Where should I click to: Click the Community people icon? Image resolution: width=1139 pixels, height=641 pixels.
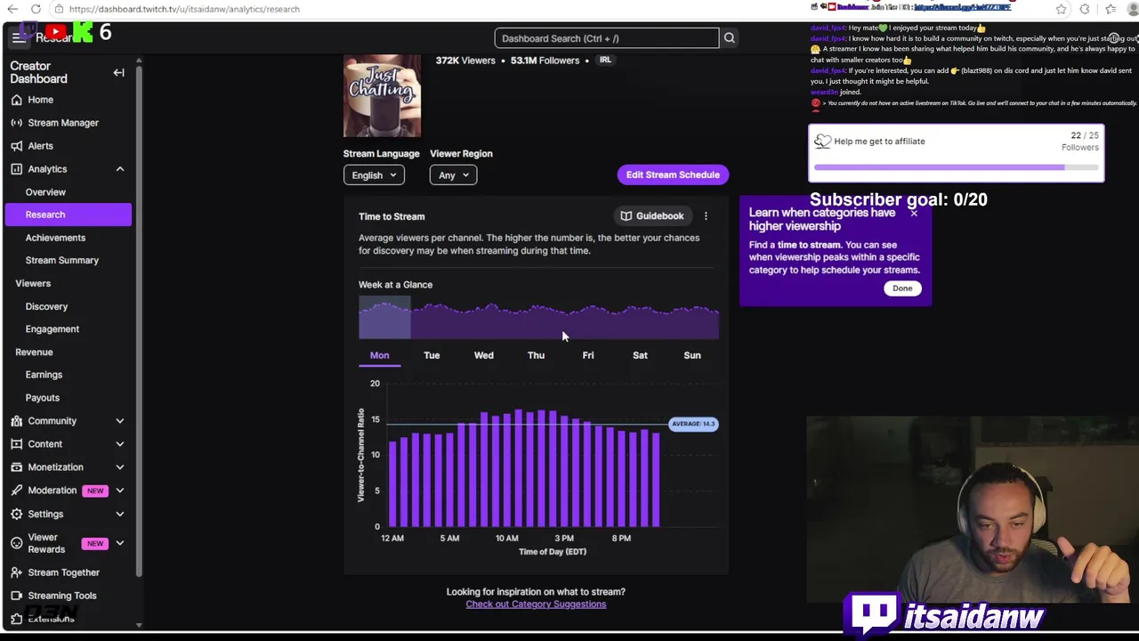click(17, 421)
